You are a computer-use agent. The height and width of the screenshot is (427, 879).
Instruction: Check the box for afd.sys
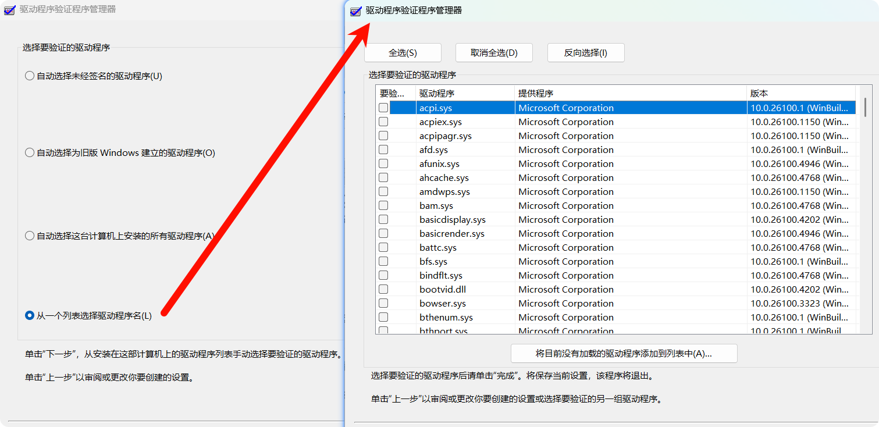[x=383, y=150]
